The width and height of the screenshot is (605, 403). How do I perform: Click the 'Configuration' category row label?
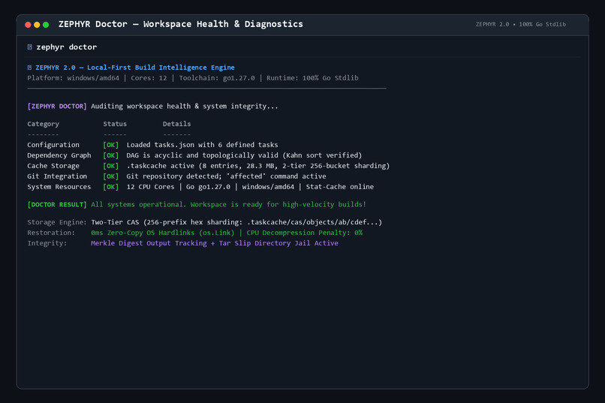pos(53,145)
